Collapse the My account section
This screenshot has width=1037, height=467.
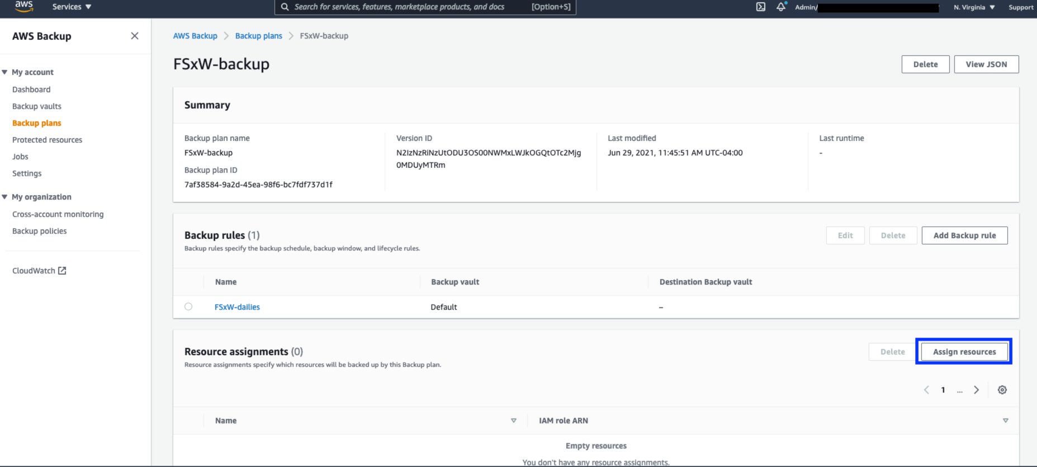click(5, 72)
